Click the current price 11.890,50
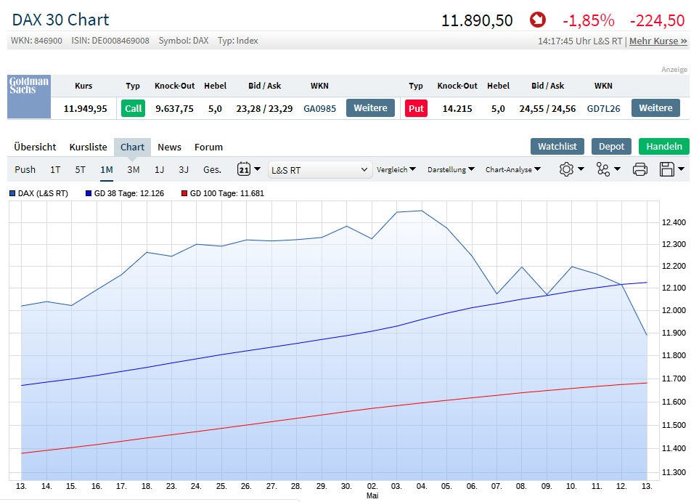Viewport: 699px width, 502px height. coord(477,20)
